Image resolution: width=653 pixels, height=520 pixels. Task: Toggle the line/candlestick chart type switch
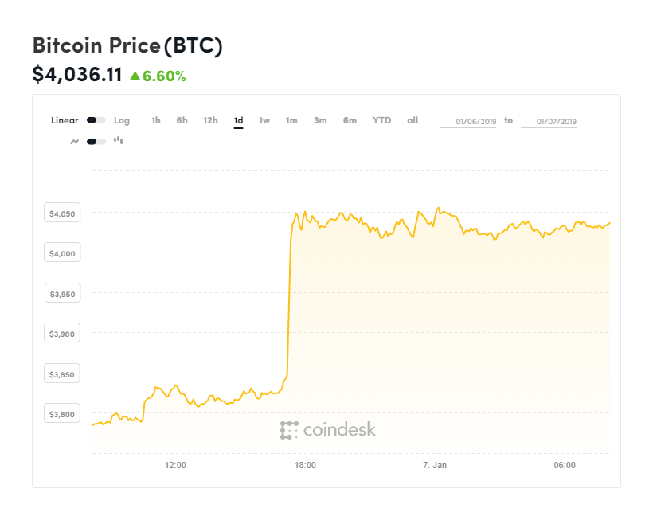click(x=96, y=141)
